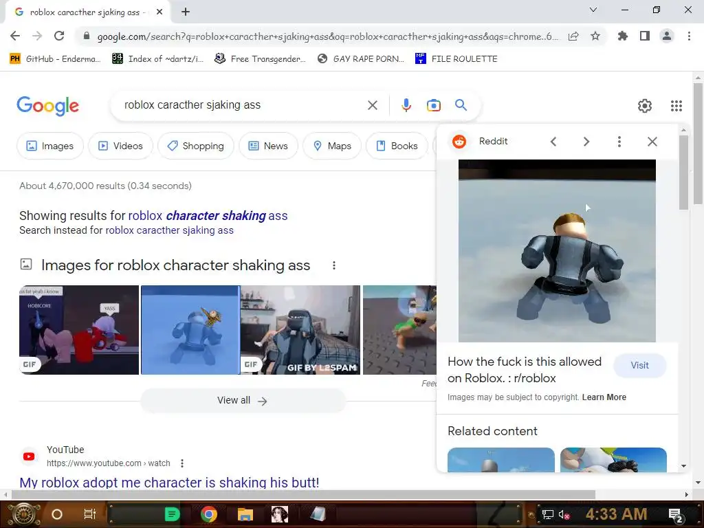Screen dimensions: 704x528
Task: Open the tab search chevron
Action: [x=593, y=10]
